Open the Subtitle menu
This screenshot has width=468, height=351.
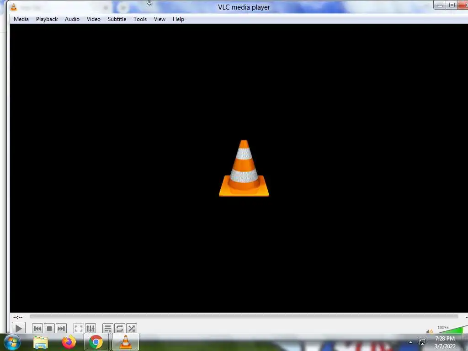tap(117, 19)
